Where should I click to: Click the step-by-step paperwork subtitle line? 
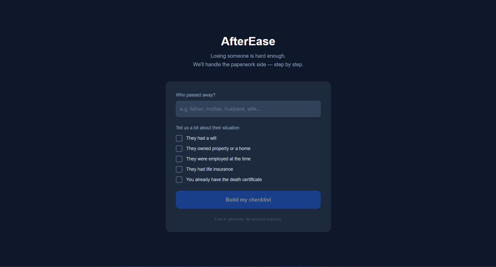coord(248,64)
